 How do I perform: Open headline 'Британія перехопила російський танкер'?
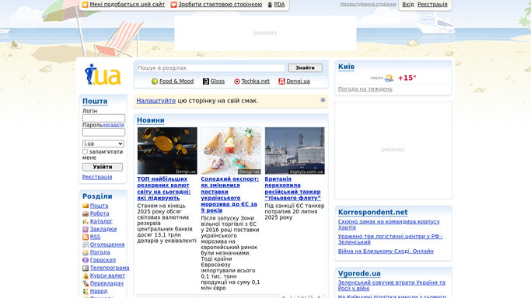tap(292, 189)
